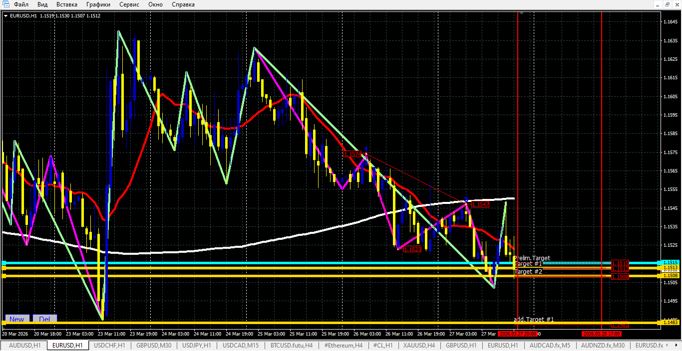Switch to the GBPUSD,M30 chart tab
The height and width of the screenshot is (351, 682).
tap(154, 345)
